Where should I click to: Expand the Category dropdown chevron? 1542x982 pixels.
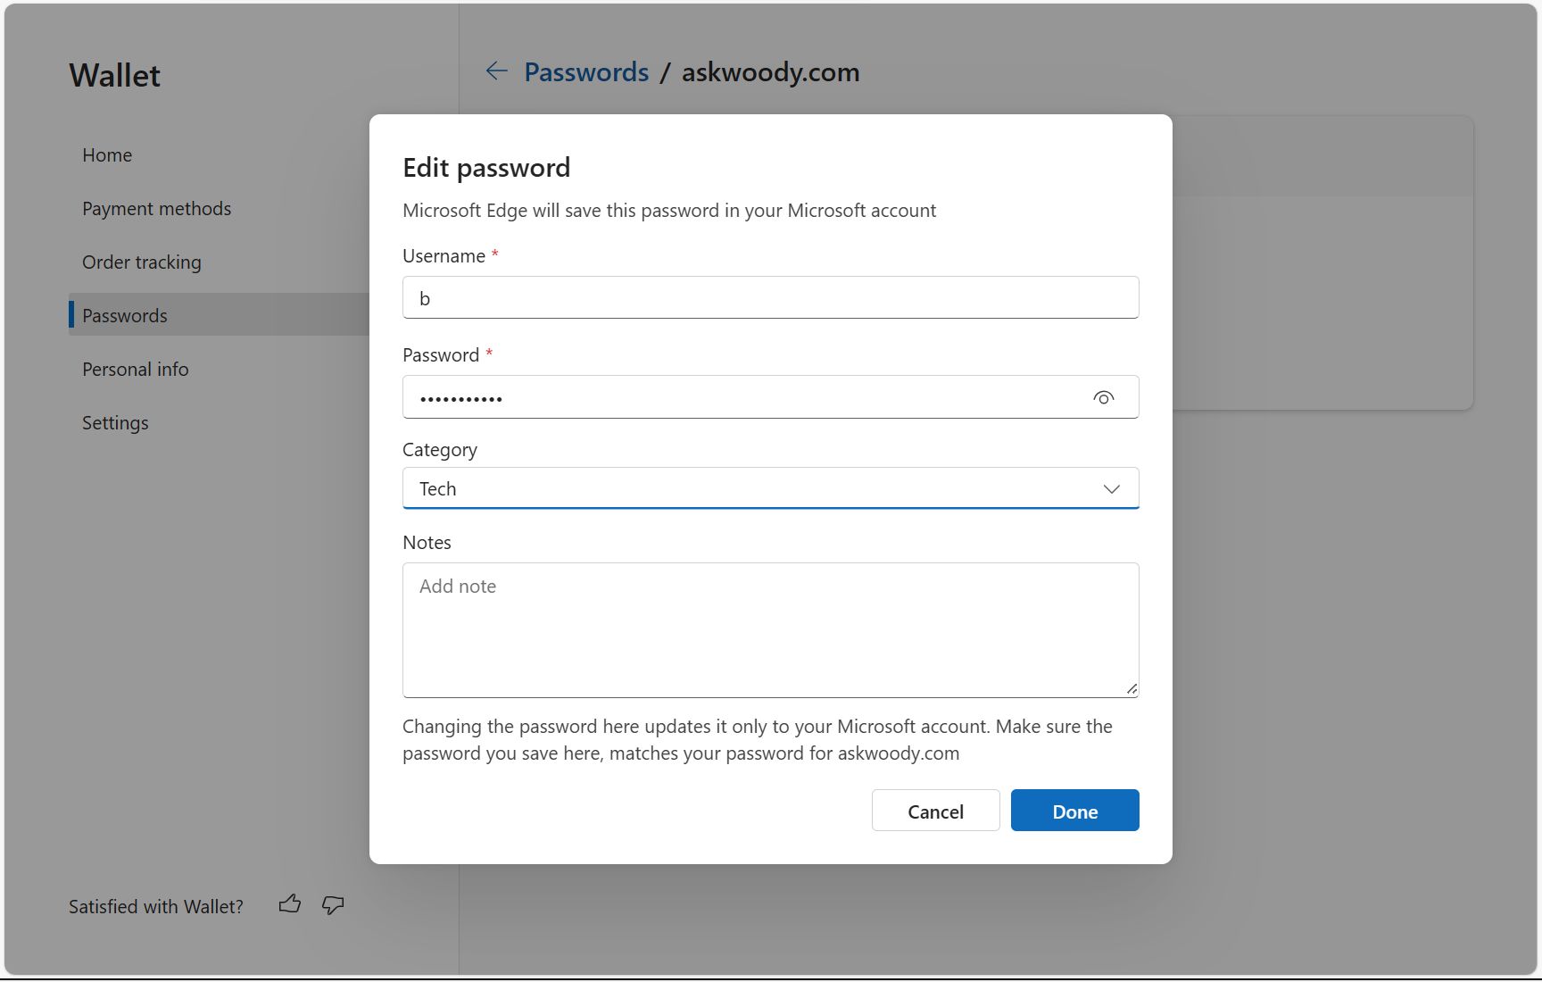[x=1111, y=489]
